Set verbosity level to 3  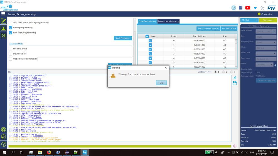[x=232, y=72]
